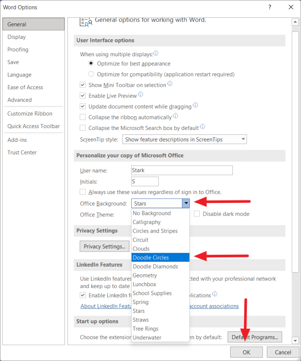301x361 pixels.
Task: Select Optimize for compatibility radio button
Action: 91,74
